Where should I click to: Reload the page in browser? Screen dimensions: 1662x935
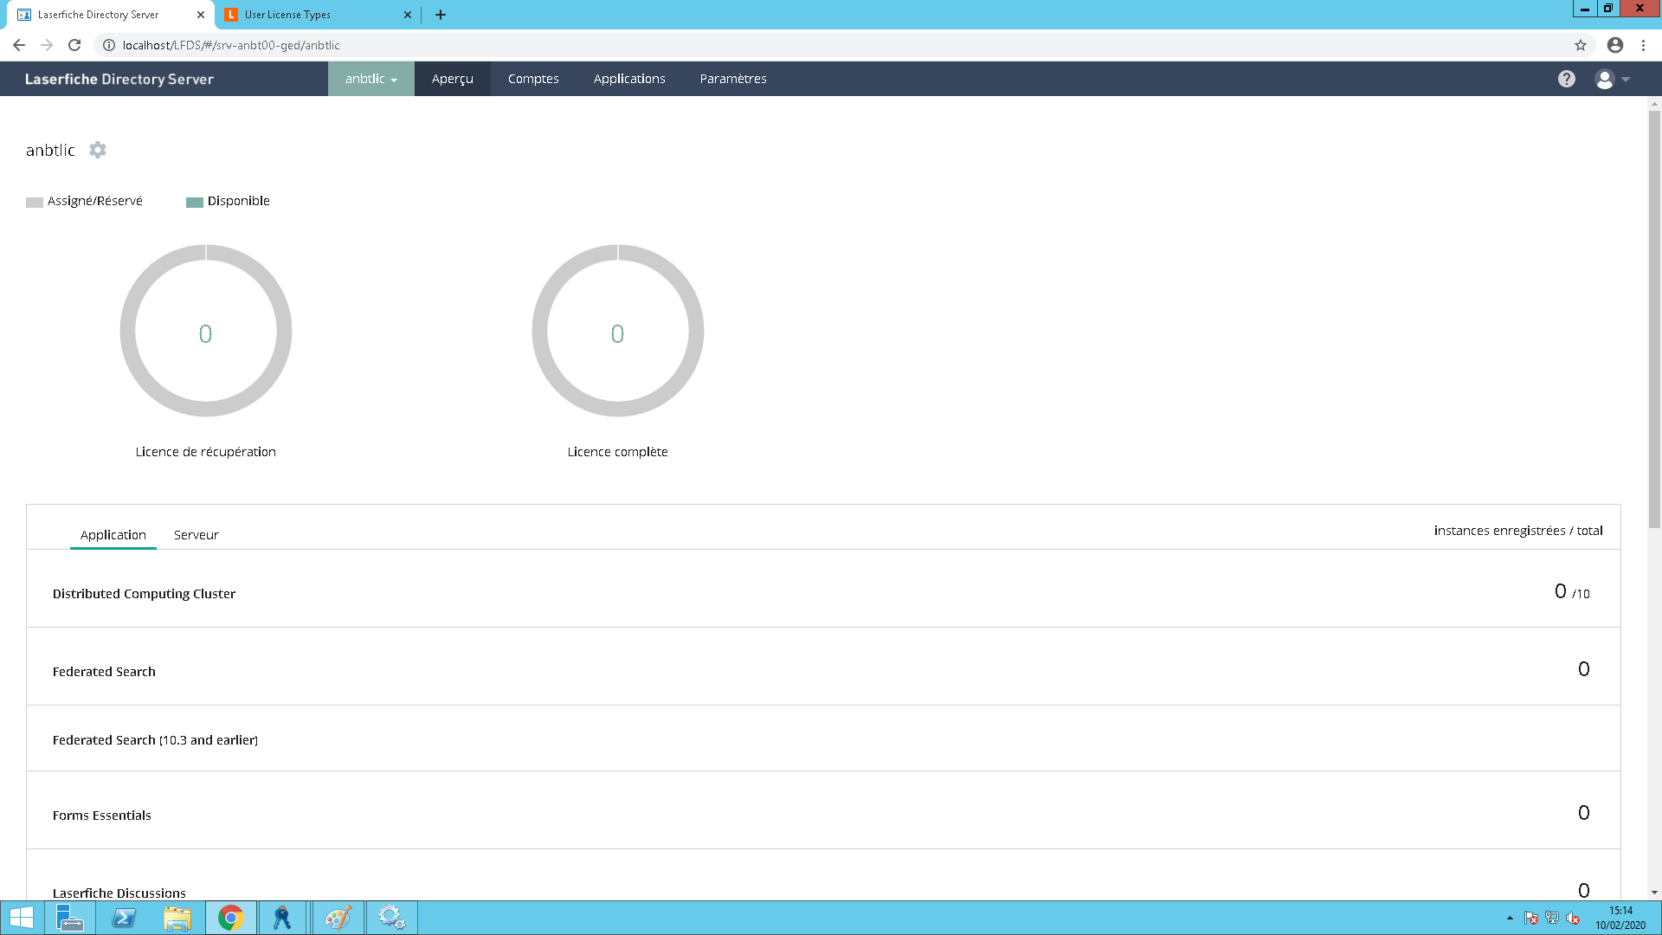(74, 45)
